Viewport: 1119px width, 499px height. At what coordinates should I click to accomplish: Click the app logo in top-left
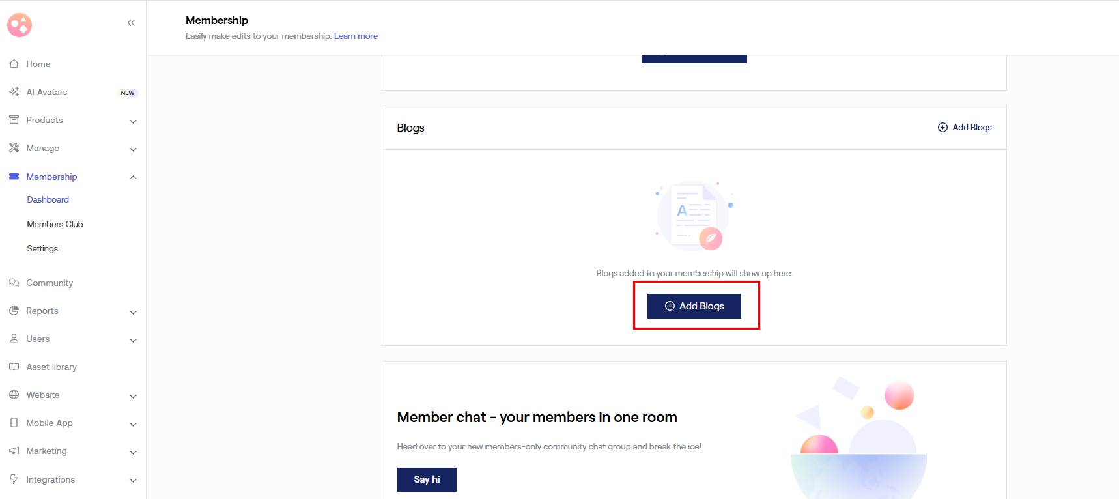click(x=20, y=25)
